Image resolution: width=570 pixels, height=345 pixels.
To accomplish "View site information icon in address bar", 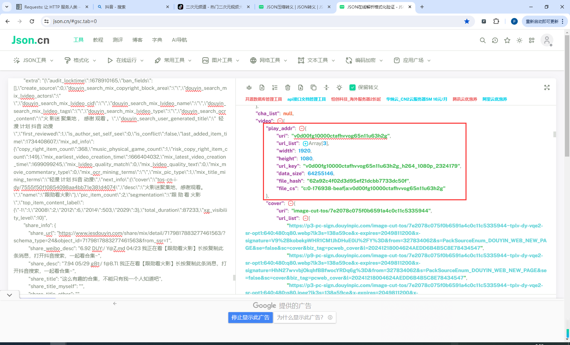I will tap(47, 21).
